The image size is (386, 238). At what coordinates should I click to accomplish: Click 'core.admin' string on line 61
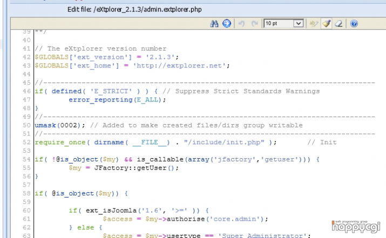pyautogui.click(x=235, y=219)
